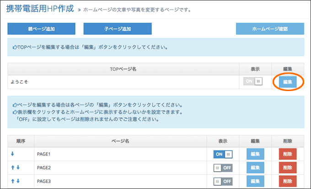Move PAGE1 down with the arrow icon

[12, 154]
